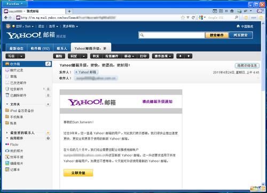Open the search engine selector dropdown

pyautogui.click(x=202, y=18)
